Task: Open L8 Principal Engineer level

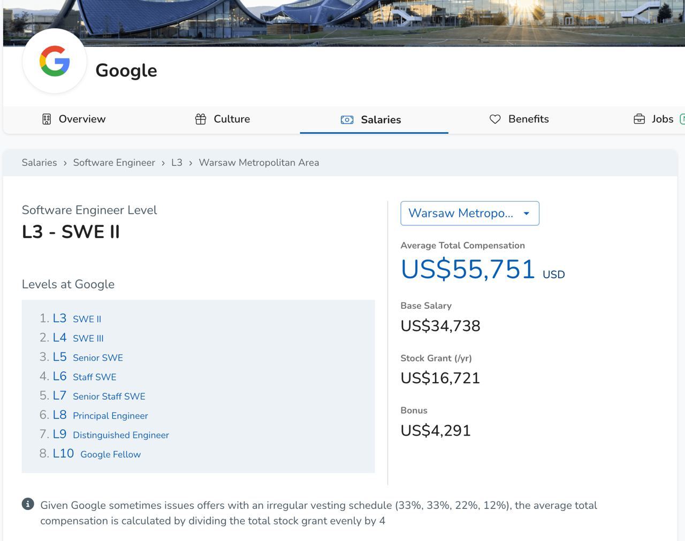Action: pos(100,415)
